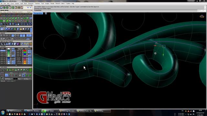Open the Gems category in Main Menu
The image size is (207, 116).
coord(13,16)
